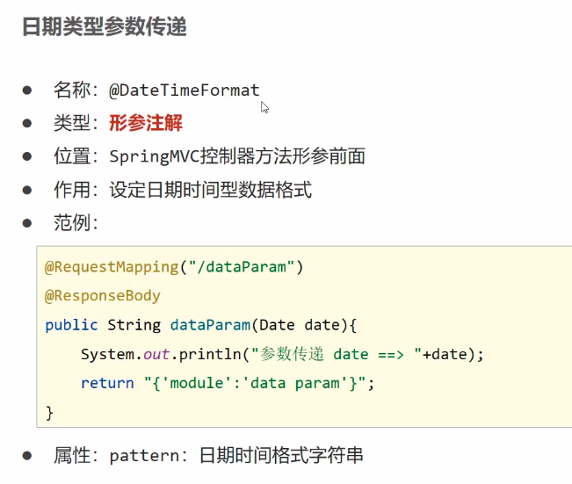Click the 设定日期时间型数据格式 description
Screen dimensions: 572x484
click(211, 190)
